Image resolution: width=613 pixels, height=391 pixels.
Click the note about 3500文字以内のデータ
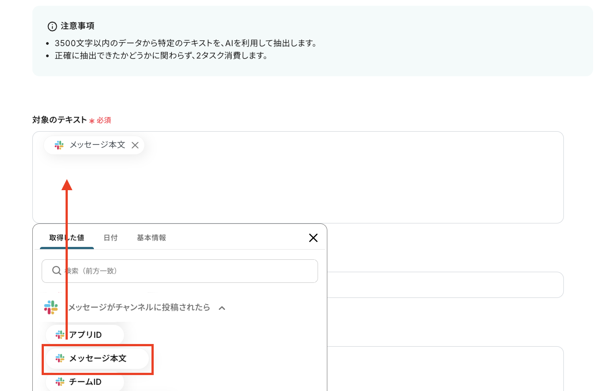[x=186, y=43]
